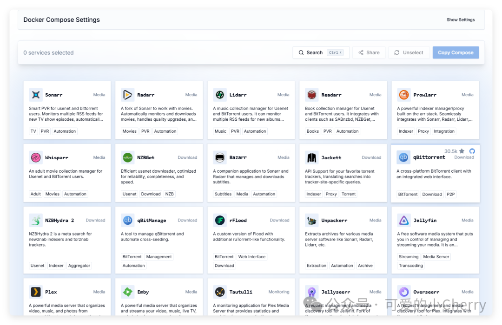This screenshot has height=325, width=502.
Task: Click the TV tag on Sonarr card
Action: click(33, 131)
